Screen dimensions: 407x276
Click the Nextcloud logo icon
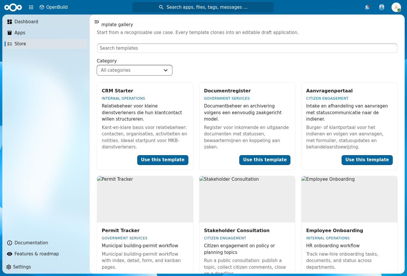point(13,7)
